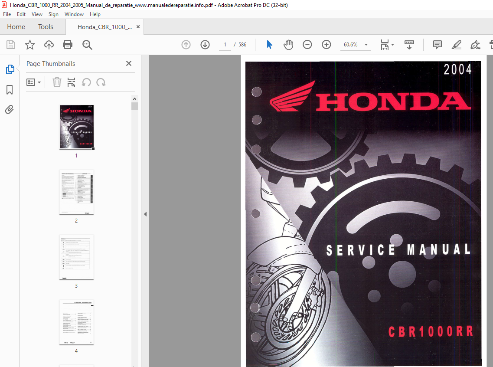Viewport: 493px width, 367px height.
Task: Select page 3 thumbnail
Action: tap(76, 257)
